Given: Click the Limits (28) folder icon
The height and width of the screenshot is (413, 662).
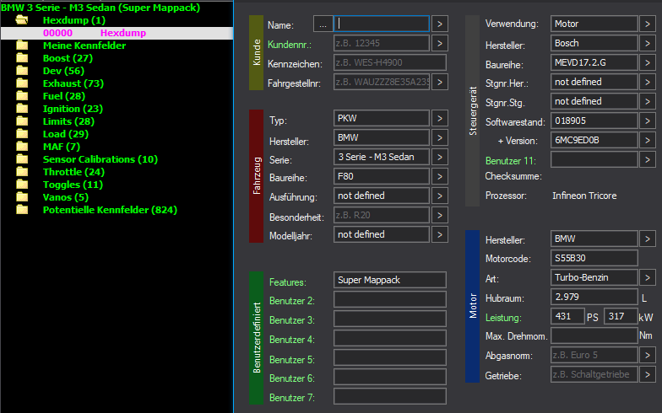Looking at the screenshot, I should point(22,121).
